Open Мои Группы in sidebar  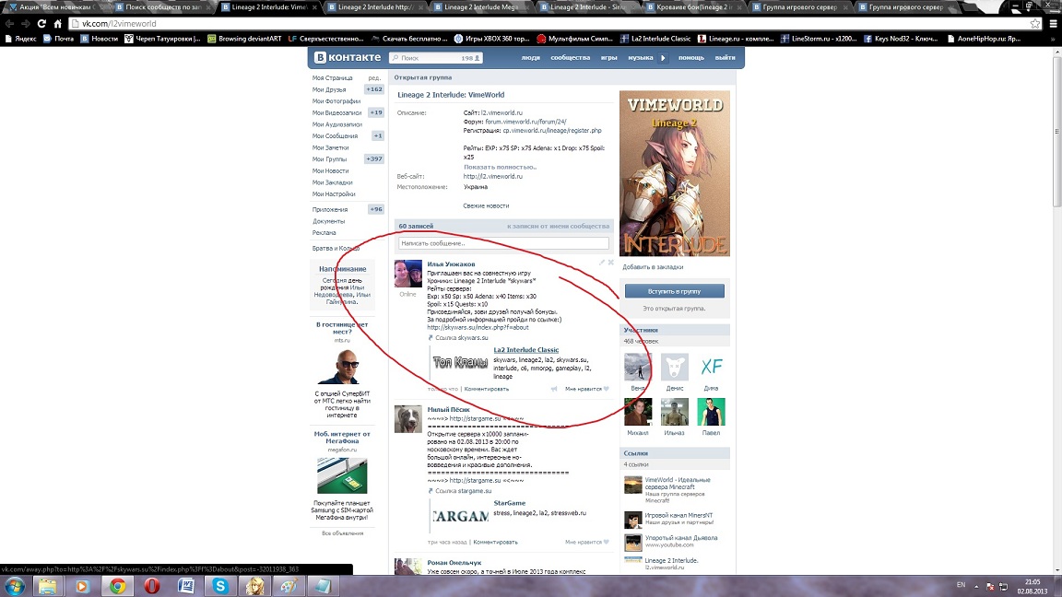pos(329,159)
